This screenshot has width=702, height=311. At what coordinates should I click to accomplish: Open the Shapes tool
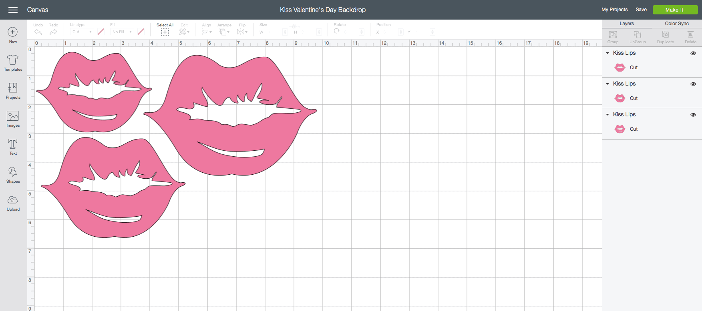coord(13,175)
